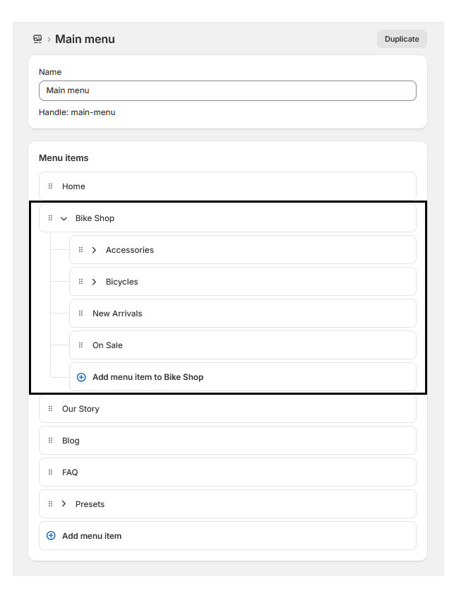Click the Name field containing Main menu
Viewport: 454px width, 596px height.
[227, 90]
